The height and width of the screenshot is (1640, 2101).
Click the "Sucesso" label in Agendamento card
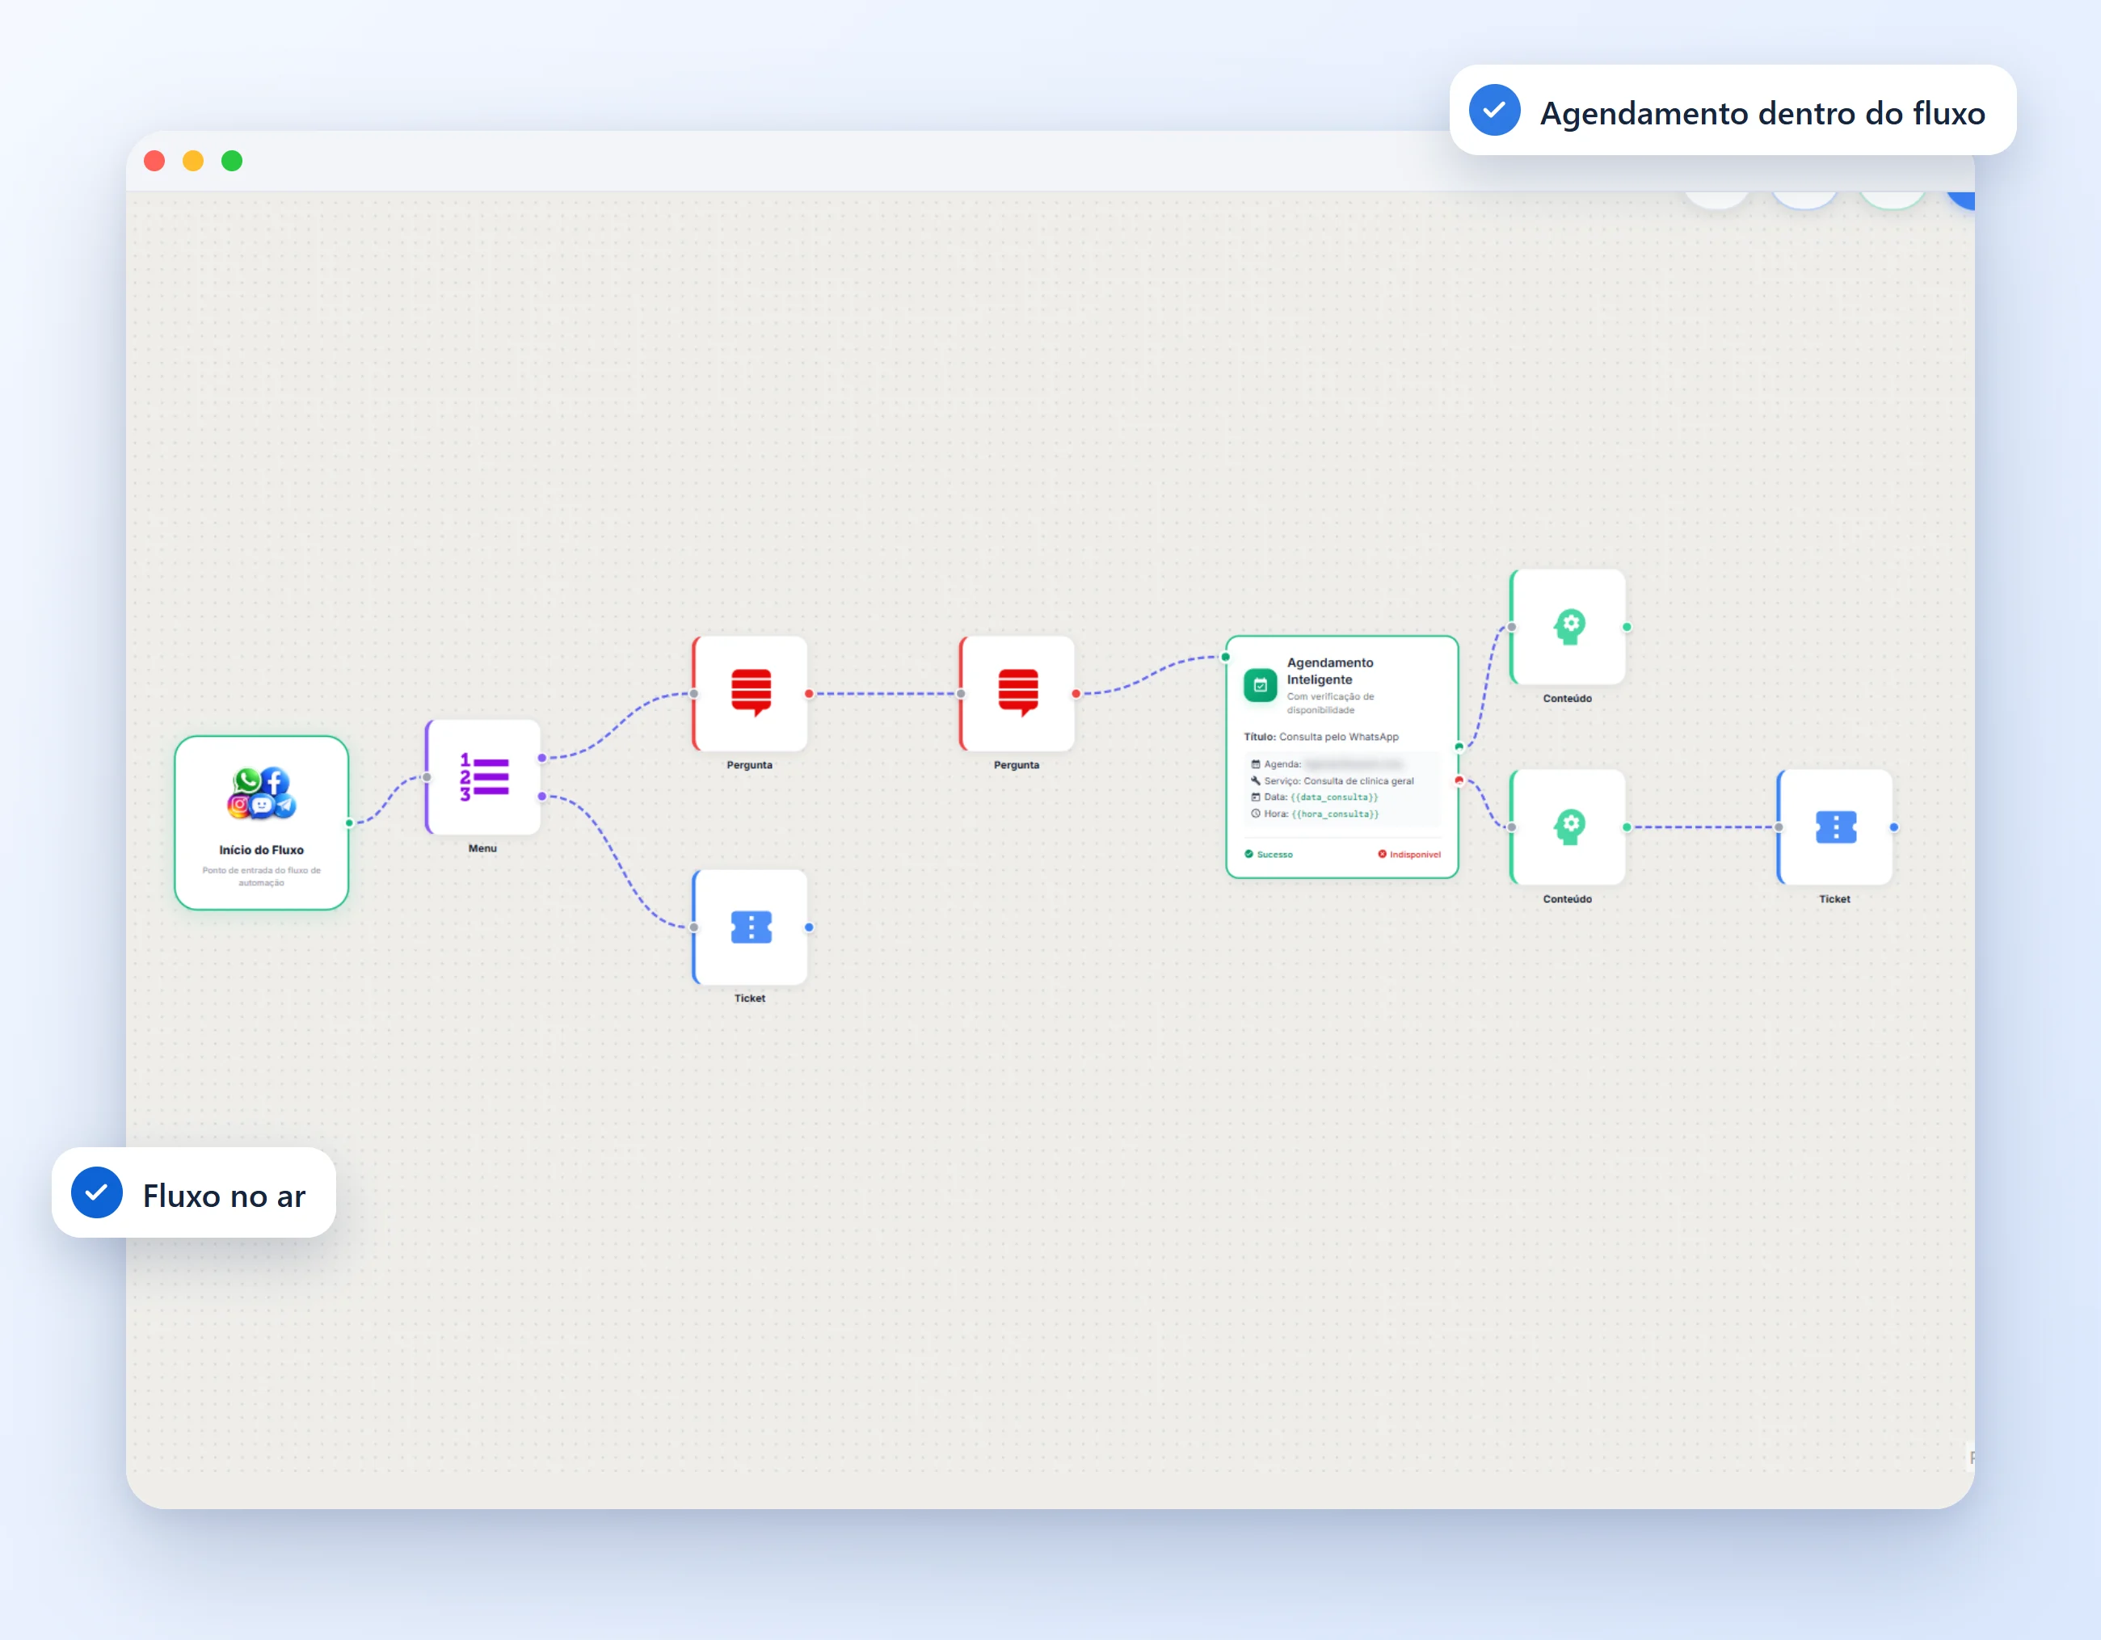1274,854
